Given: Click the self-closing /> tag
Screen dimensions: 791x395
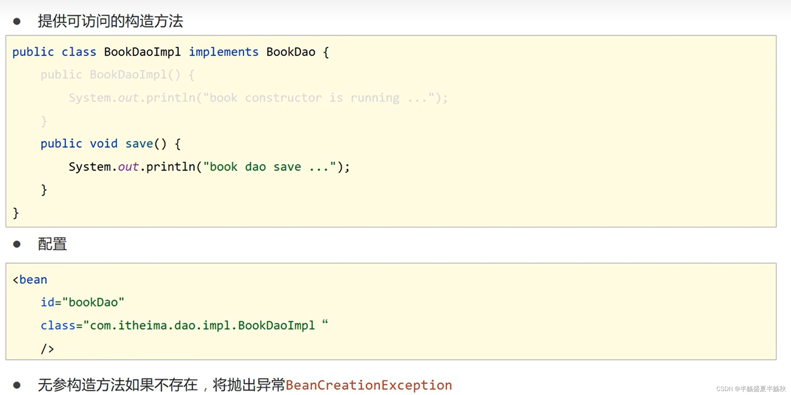Looking at the screenshot, I should pyautogui.click(x=47, y=349).
